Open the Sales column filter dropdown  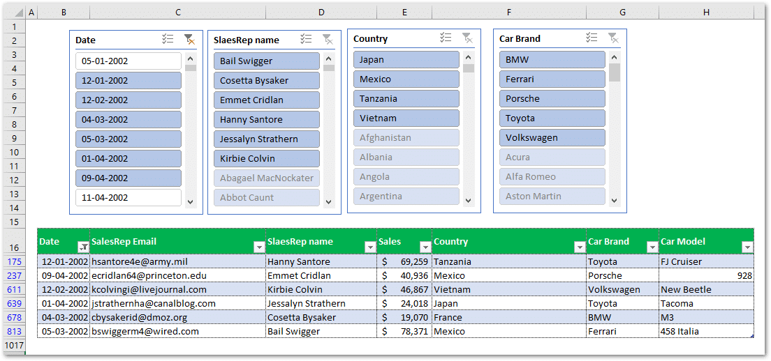425,247
